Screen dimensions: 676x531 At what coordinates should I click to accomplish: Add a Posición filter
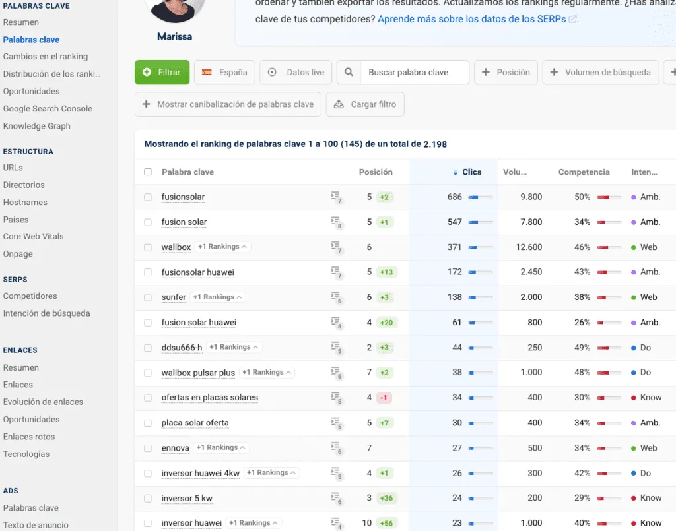click(506, 73)
